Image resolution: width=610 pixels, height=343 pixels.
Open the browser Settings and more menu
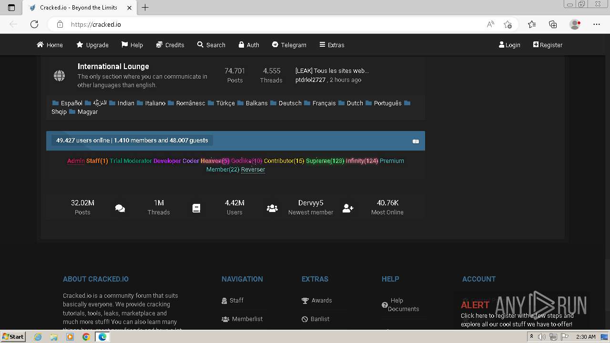[x=597, y=24]
